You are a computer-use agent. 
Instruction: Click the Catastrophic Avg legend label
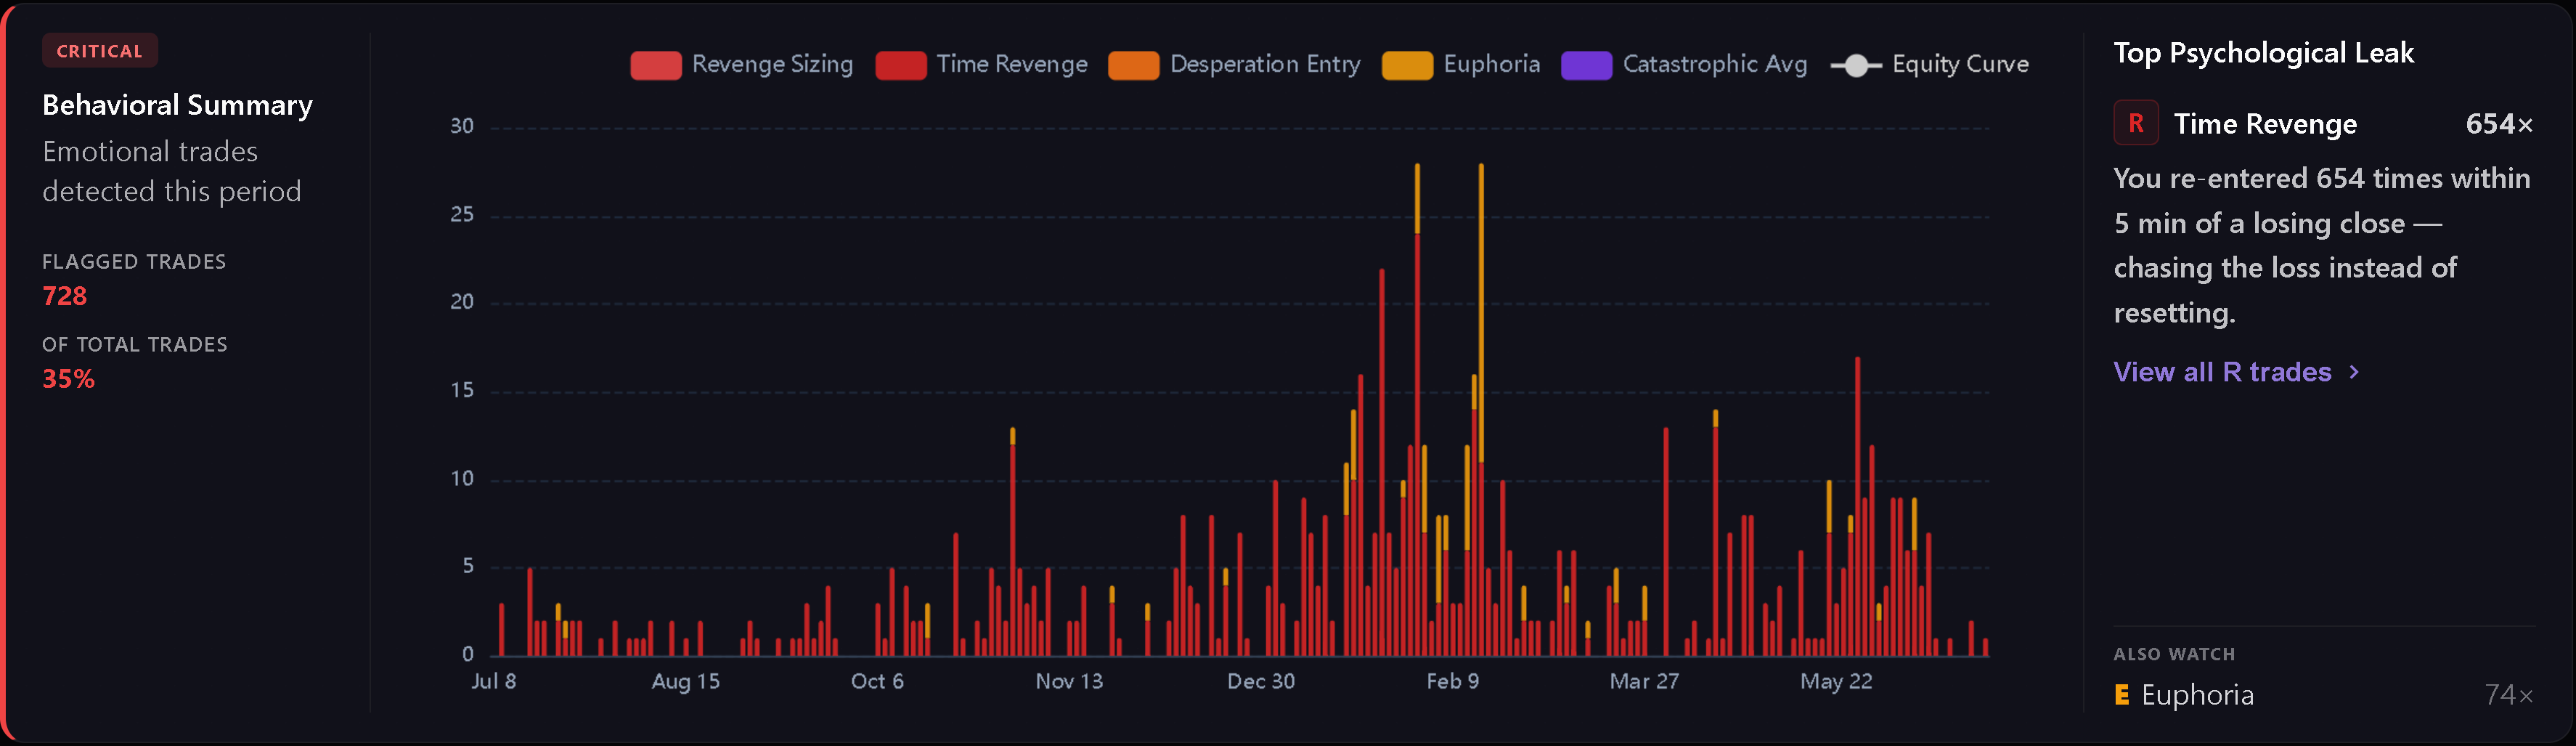[1715, 64]
